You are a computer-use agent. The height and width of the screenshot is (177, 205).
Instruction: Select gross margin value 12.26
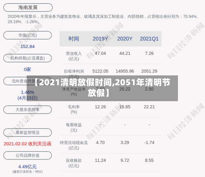[x=100, y=107]
